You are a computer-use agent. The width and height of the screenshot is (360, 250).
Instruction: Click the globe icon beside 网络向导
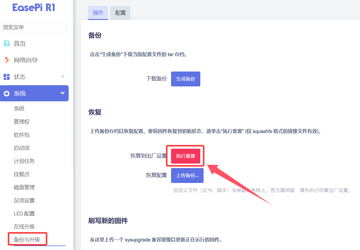[x=7, y=60]
